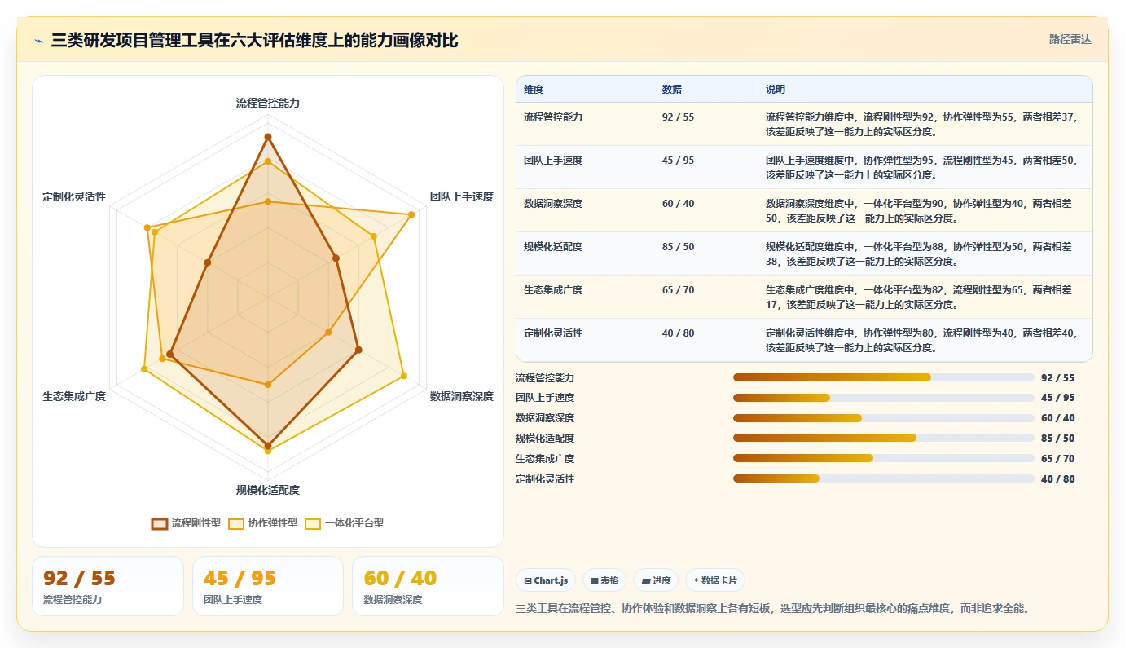Open the 45 / 95 团队上手速度 stat card
This screenshot has height=648, width=1125.
click(x=268, y=586)
